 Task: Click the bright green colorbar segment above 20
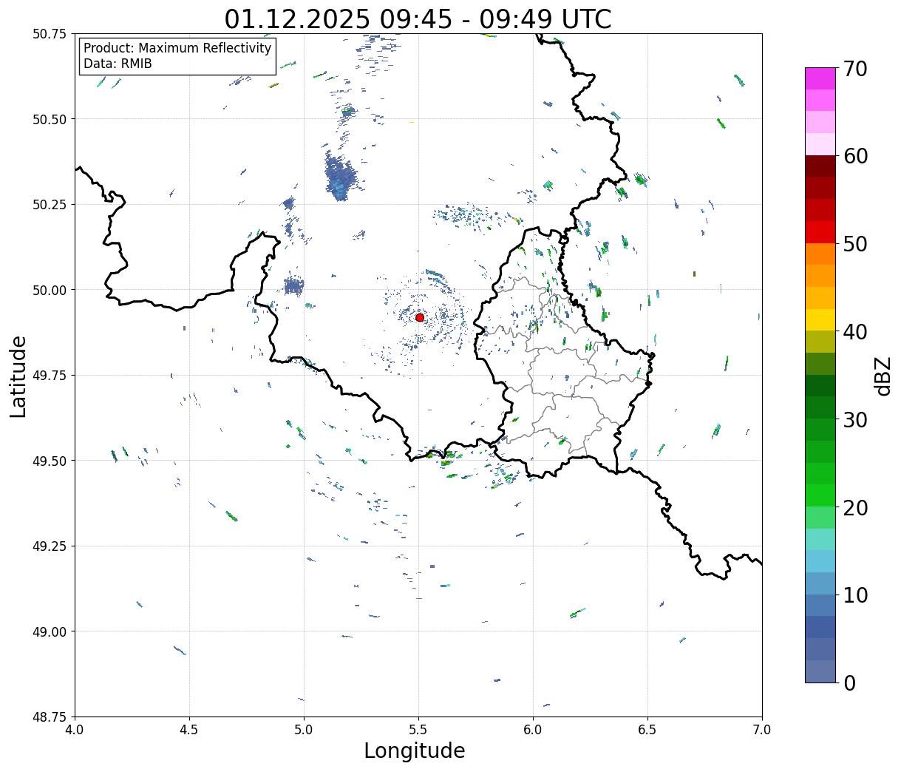point(820,495)
